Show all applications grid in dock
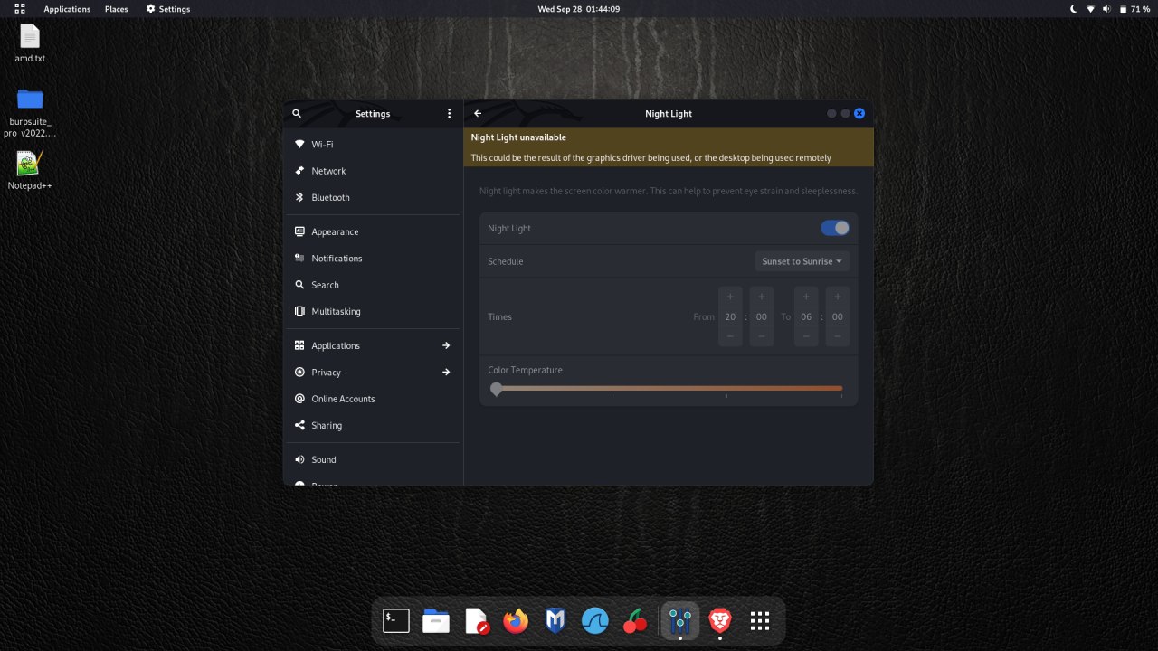Image resolution: width=1158 pixels, height=651 pixels. click(760, 620)
